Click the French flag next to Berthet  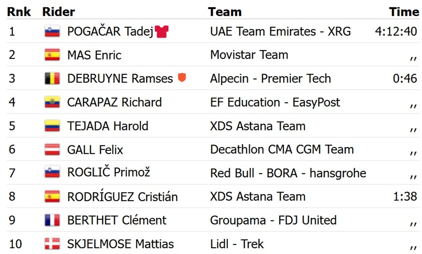(x=52, y=220)
